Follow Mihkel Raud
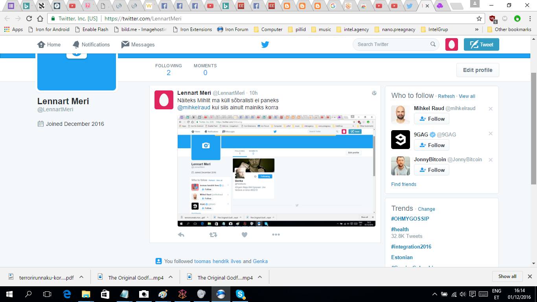The height and width of the screenshot is (302, 537). [432, 119]
